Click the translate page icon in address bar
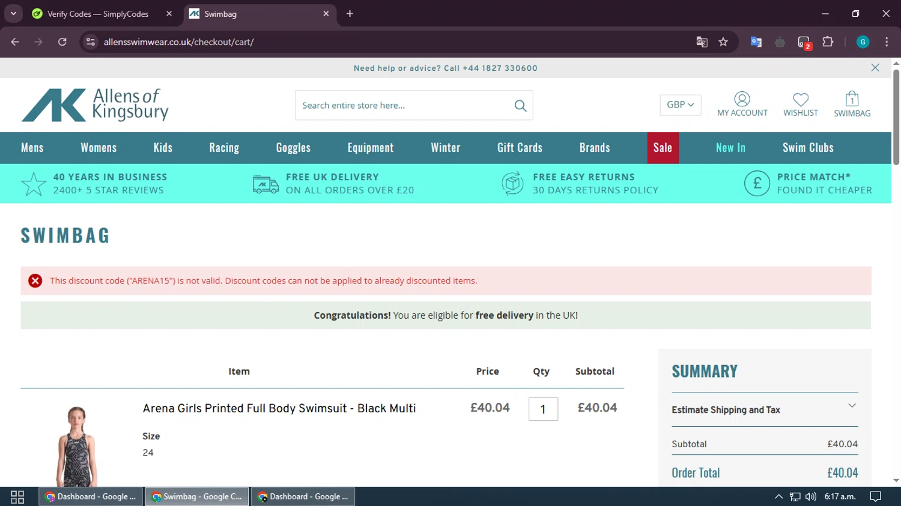Viewport: 901px width, 506px height. pyautogui.click(x=702, y=42)
